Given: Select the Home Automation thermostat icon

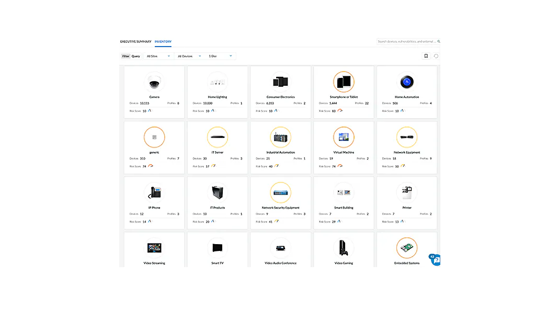Looking at the screenshot, I should coord(407,82).
